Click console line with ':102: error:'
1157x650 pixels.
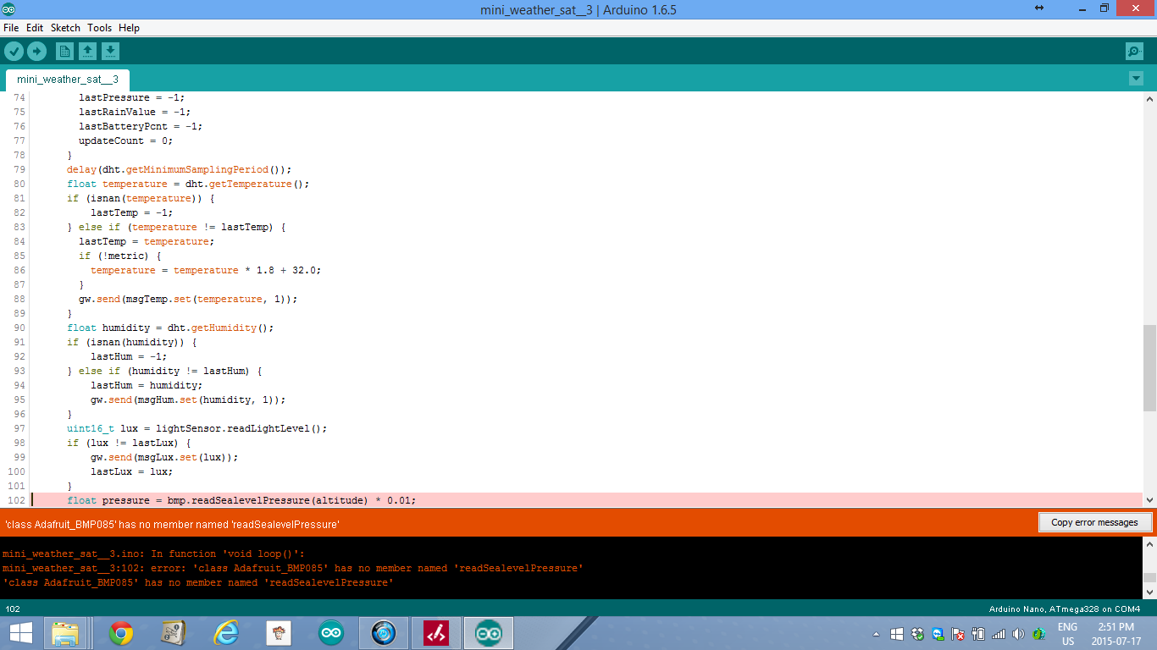coord(292,568)
